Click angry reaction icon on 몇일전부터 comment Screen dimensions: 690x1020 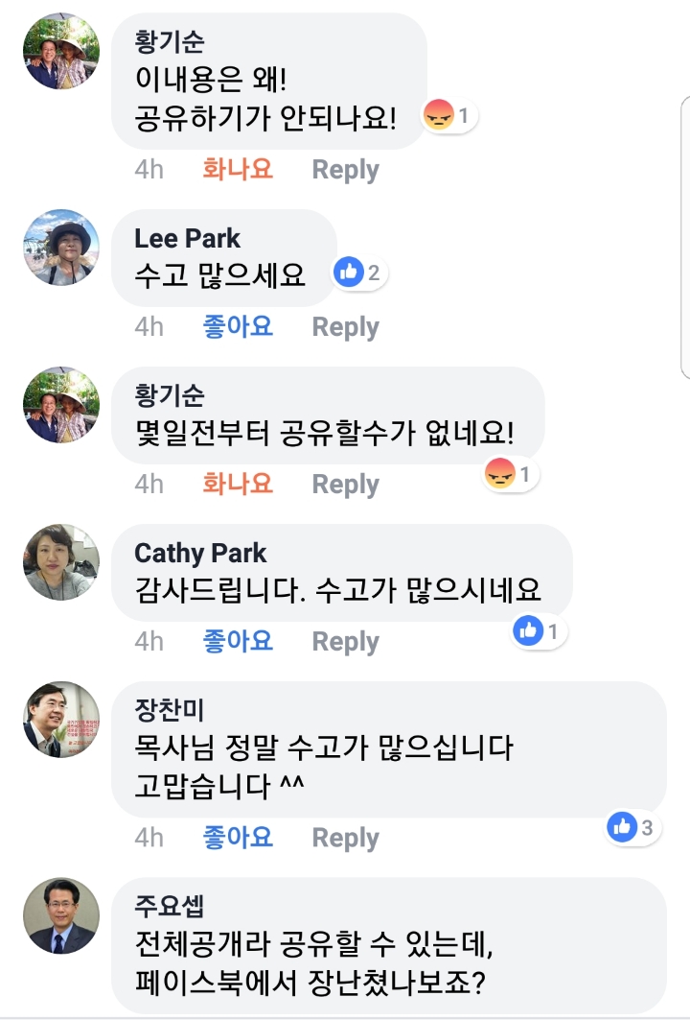(x=500, y=473)
